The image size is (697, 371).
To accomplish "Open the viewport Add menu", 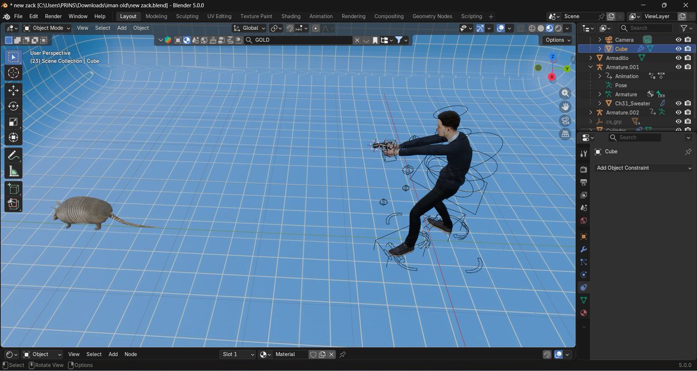I will tap(122, 28).
